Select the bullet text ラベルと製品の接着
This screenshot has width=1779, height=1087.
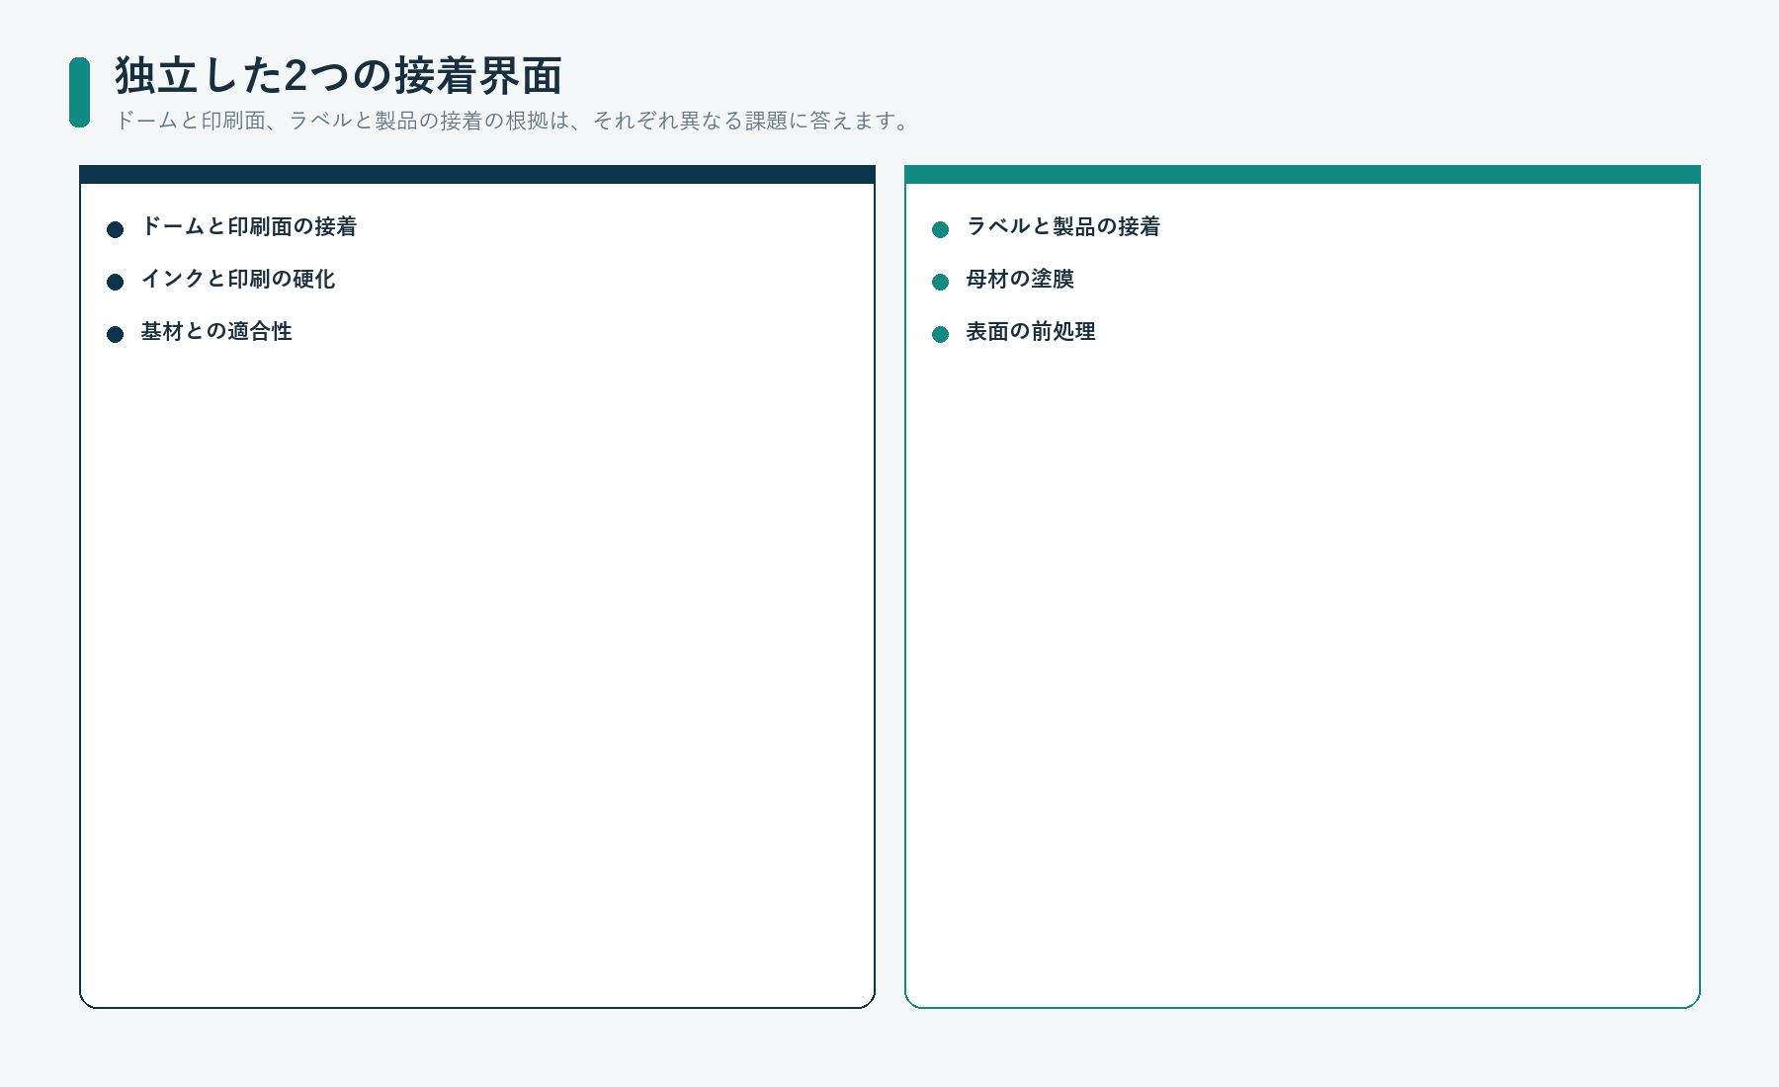pyautogui.click(x=1063, y=226)
